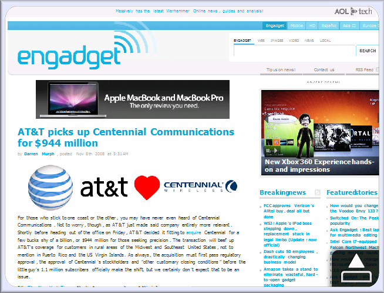Follow the 'acquire' link in the article
This screenshot has height=293, width=384.
tap(194, 232)
